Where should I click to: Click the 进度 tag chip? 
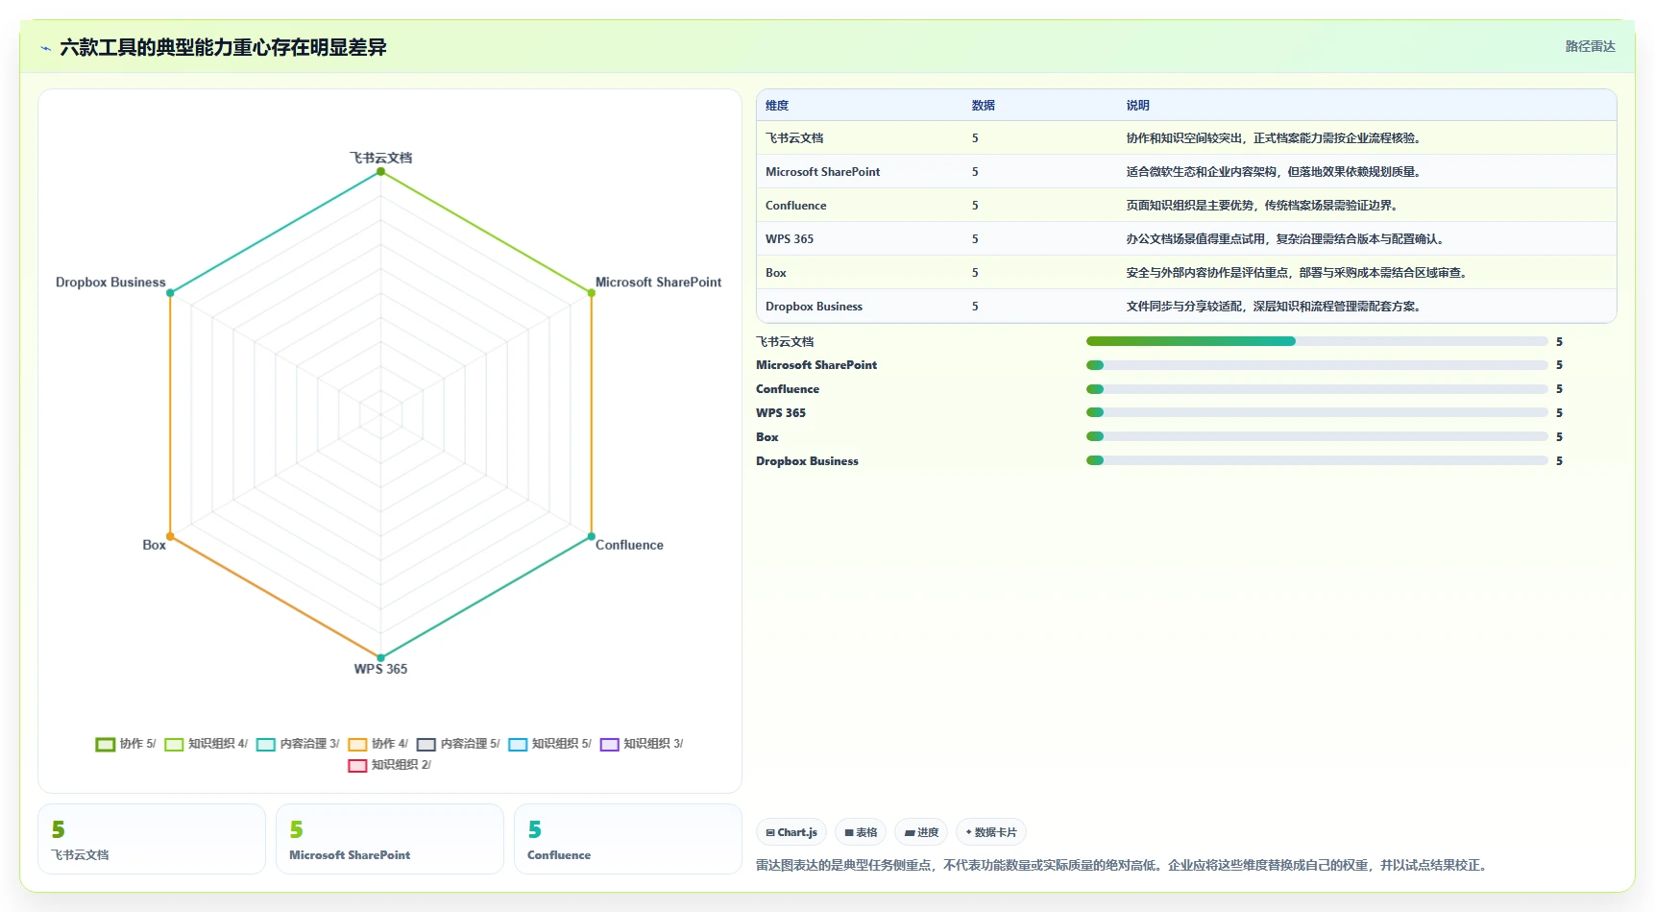tap(921, 832)
